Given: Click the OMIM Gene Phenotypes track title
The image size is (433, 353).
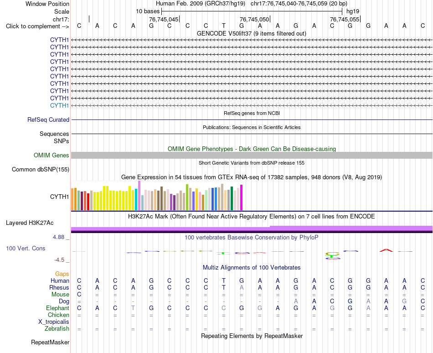Looking at the screenshot, I should pyautogui.click(x=252, y=149).
